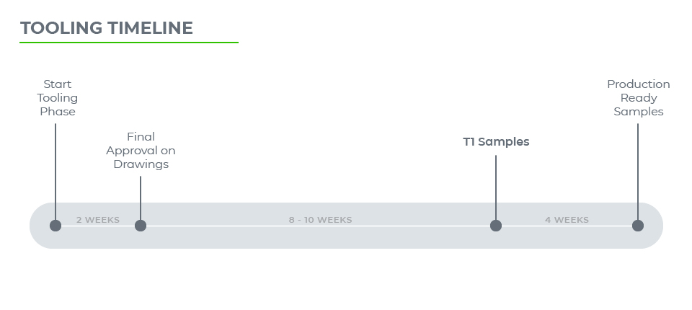Select the vertical stem under T1 Samples
The image size is (692, 310).
pyautogui.click(x=496, y=186)
